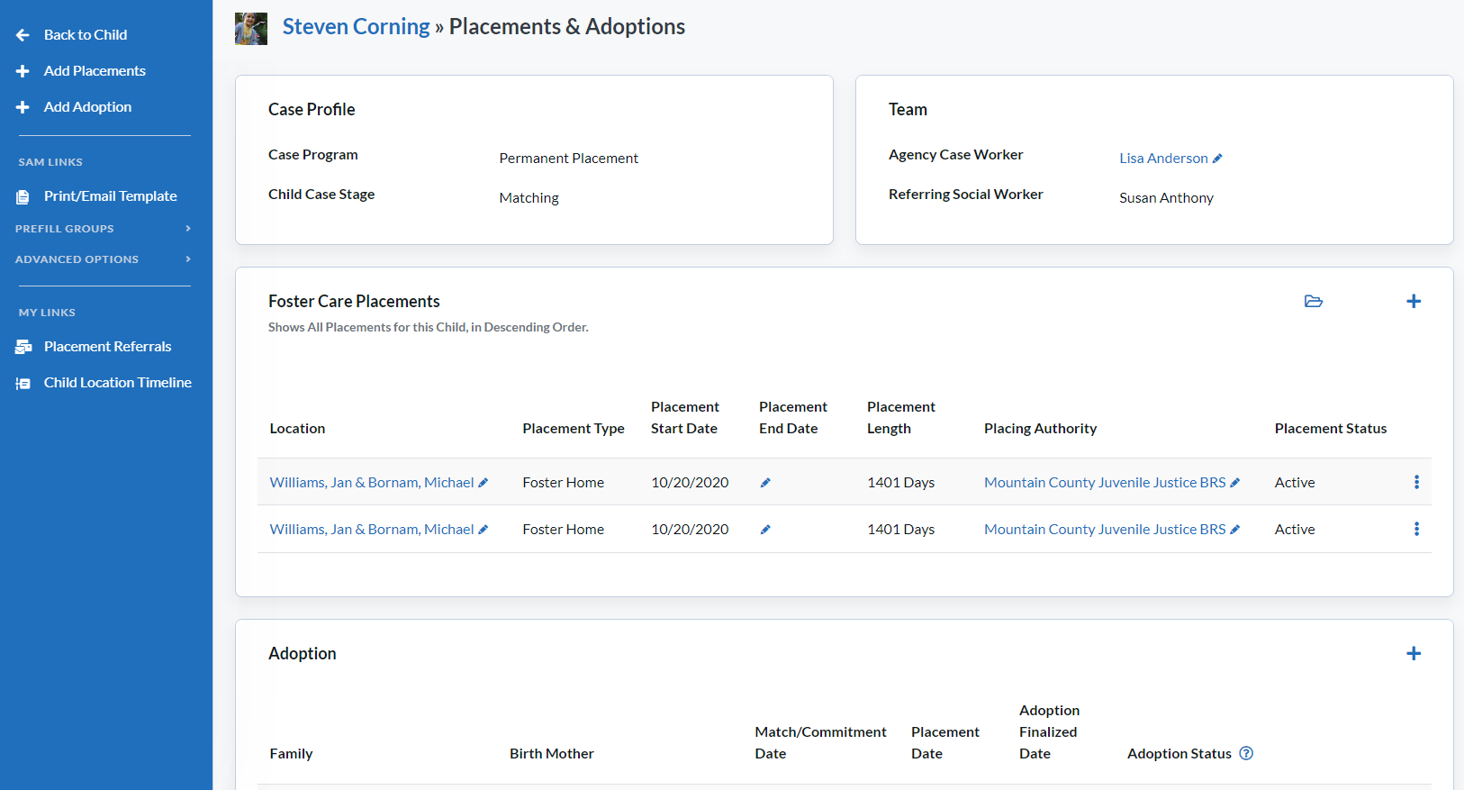
Task: Edit placing authority pencil in second row
Action: (1235, 530)
